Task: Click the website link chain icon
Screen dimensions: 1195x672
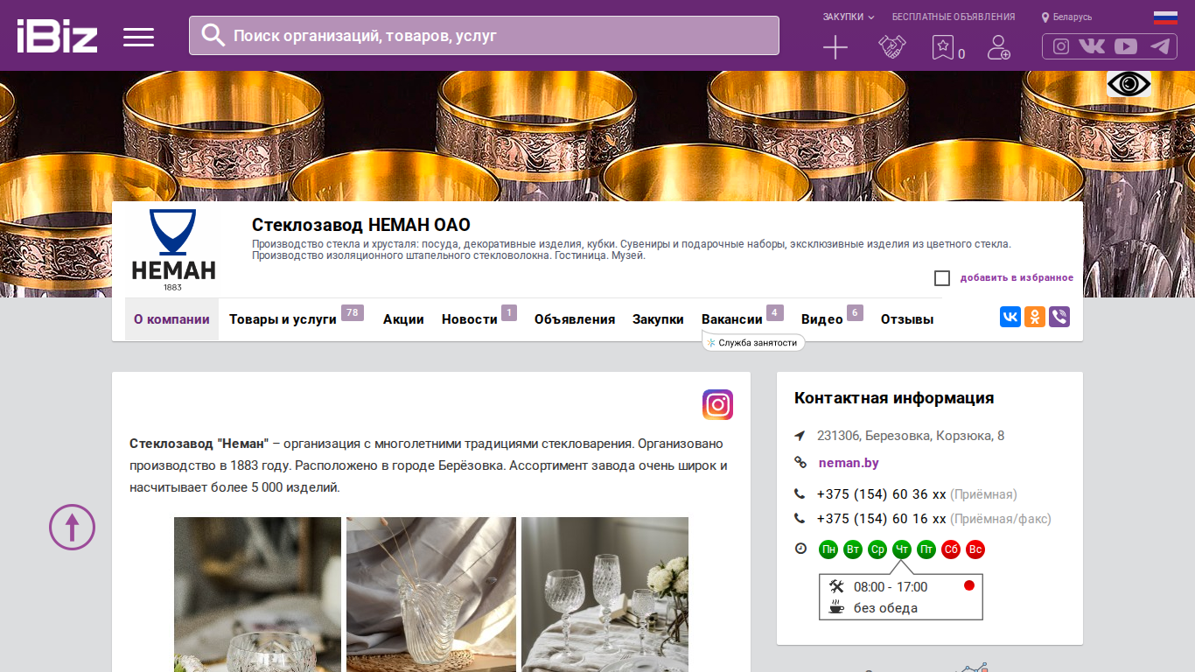Action: coord(800,463)
